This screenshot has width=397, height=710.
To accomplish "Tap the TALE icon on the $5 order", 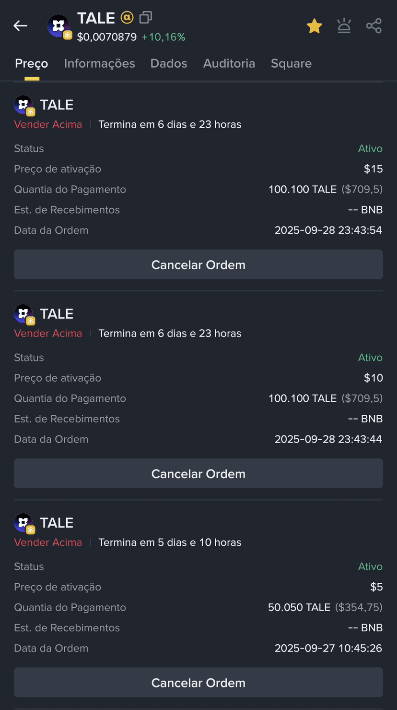I will 23,523.
